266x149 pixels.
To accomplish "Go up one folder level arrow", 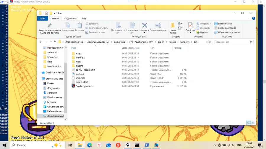I will [55, 42].
